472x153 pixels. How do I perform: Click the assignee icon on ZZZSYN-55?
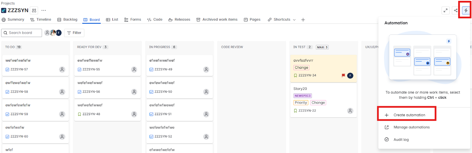click(x=134, y=70)
